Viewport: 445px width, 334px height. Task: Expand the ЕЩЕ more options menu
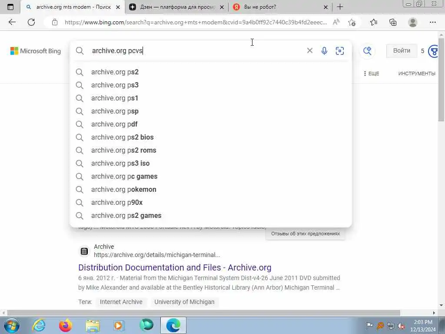pos(372,73)
